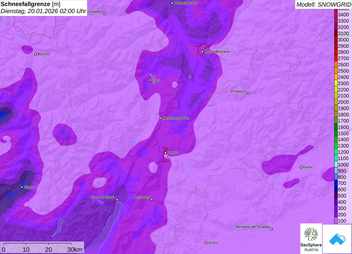352x254 pixels.
Task: Click the legend value 2000
Action: (343, 102)
